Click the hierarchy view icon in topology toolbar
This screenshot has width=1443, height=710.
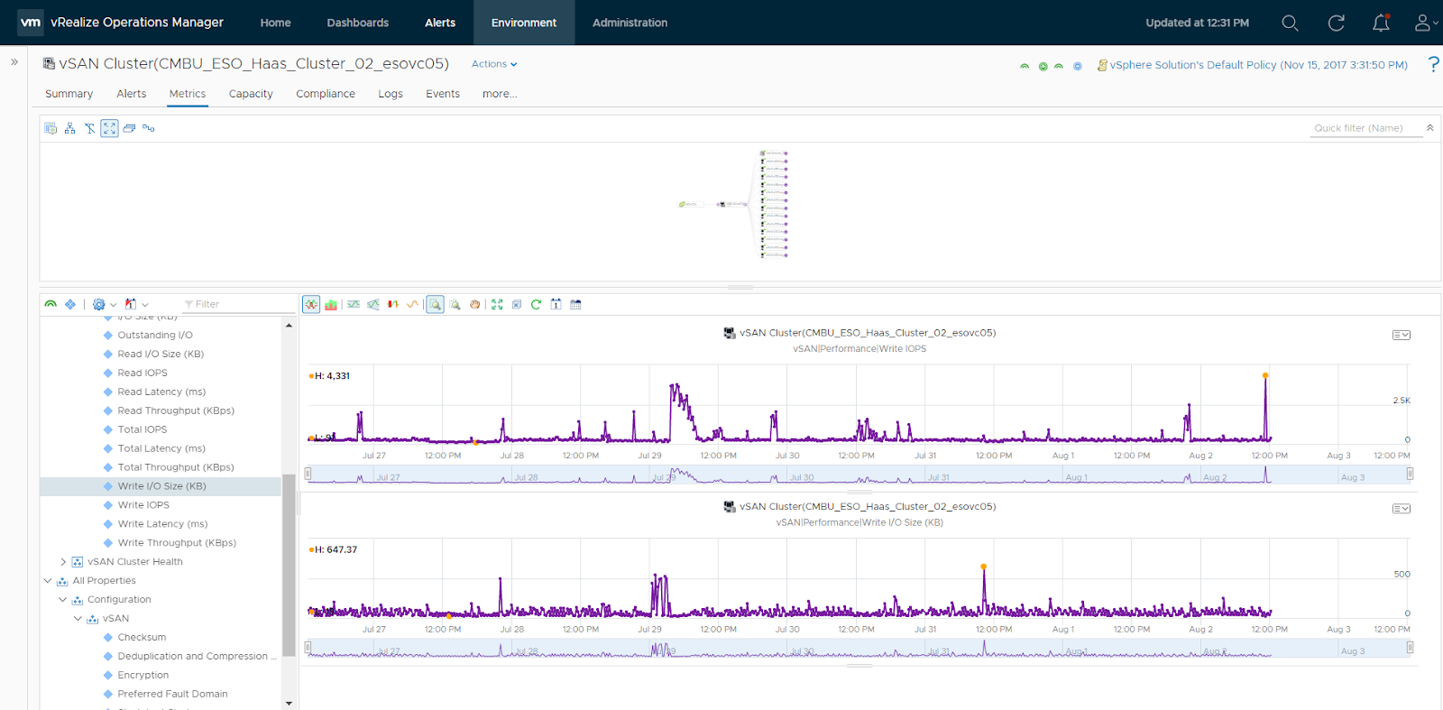click(69, 129)
